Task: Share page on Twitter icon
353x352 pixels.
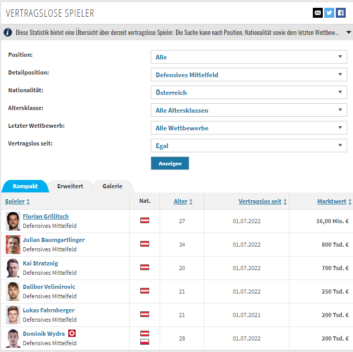Action: 329,13
